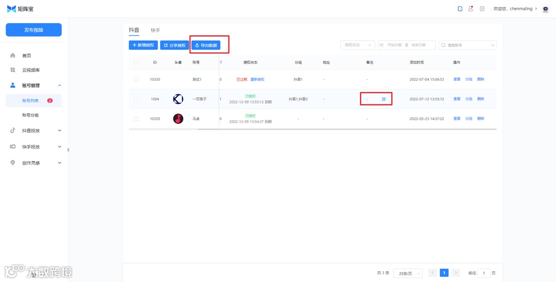Click the 导出数据 button
Screen dimensions: 556x282
tap(206, 45)
